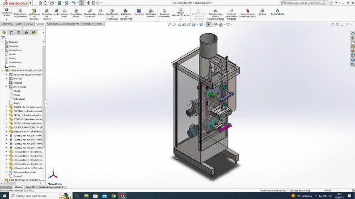Open the Estudio de diseño dropdown arrow
This screenshot has height=199, width=355.
(x=6, y=19)
